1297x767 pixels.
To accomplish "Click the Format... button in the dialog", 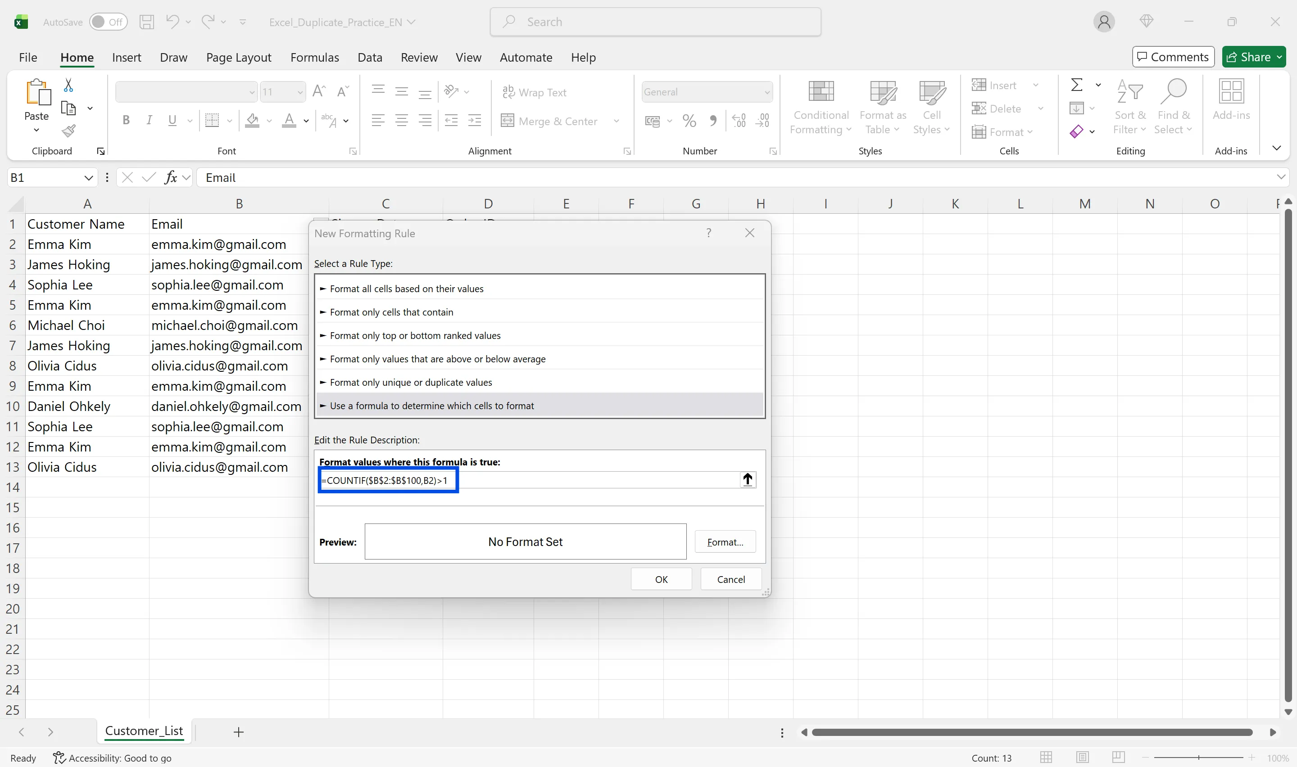I will click(725, 541).
